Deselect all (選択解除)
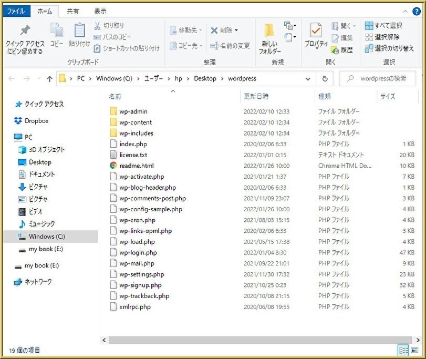Screen dimensions: 426x359 point(382,37)
